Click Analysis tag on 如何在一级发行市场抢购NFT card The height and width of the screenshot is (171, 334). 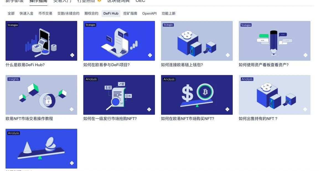[x=91, y=79]
